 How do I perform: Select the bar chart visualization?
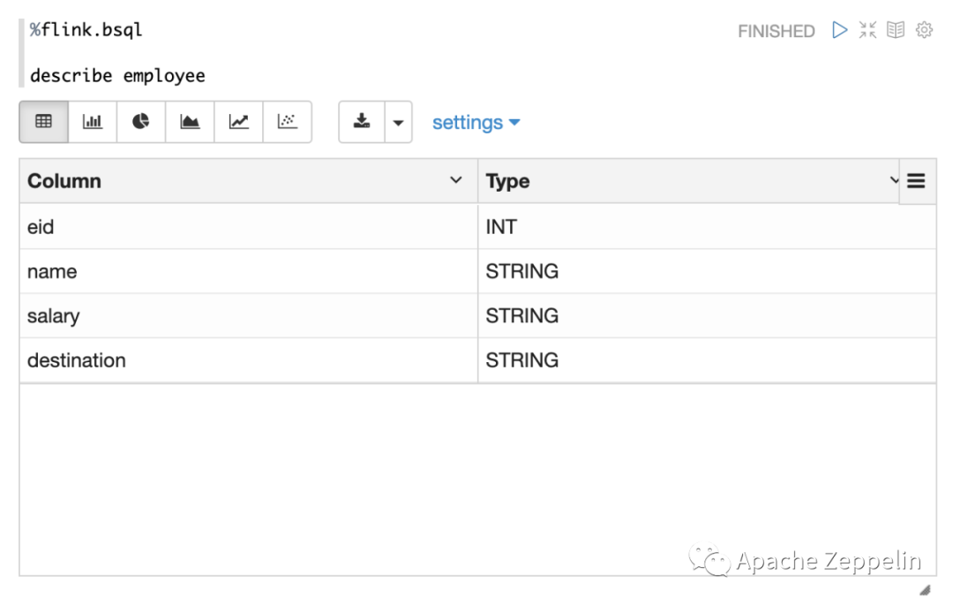pos(93,122)
